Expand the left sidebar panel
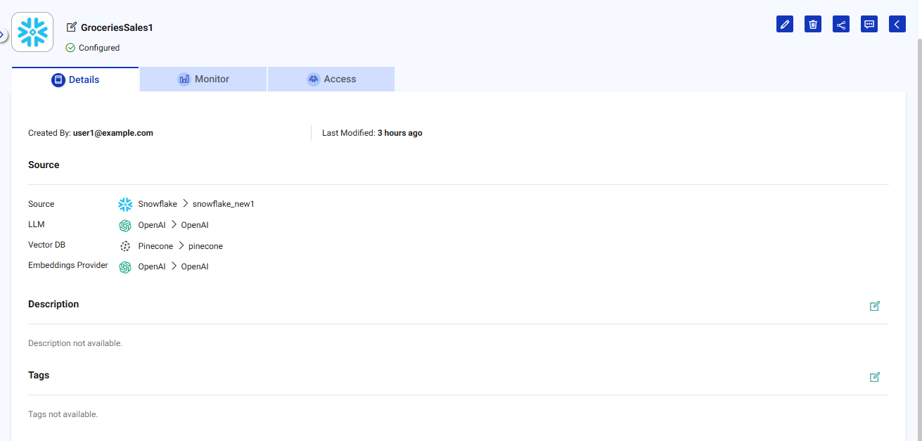Viewport: 922px width, 441px height. [3, 34]
